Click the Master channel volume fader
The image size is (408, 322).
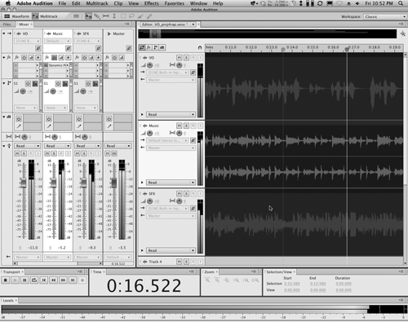114,183
